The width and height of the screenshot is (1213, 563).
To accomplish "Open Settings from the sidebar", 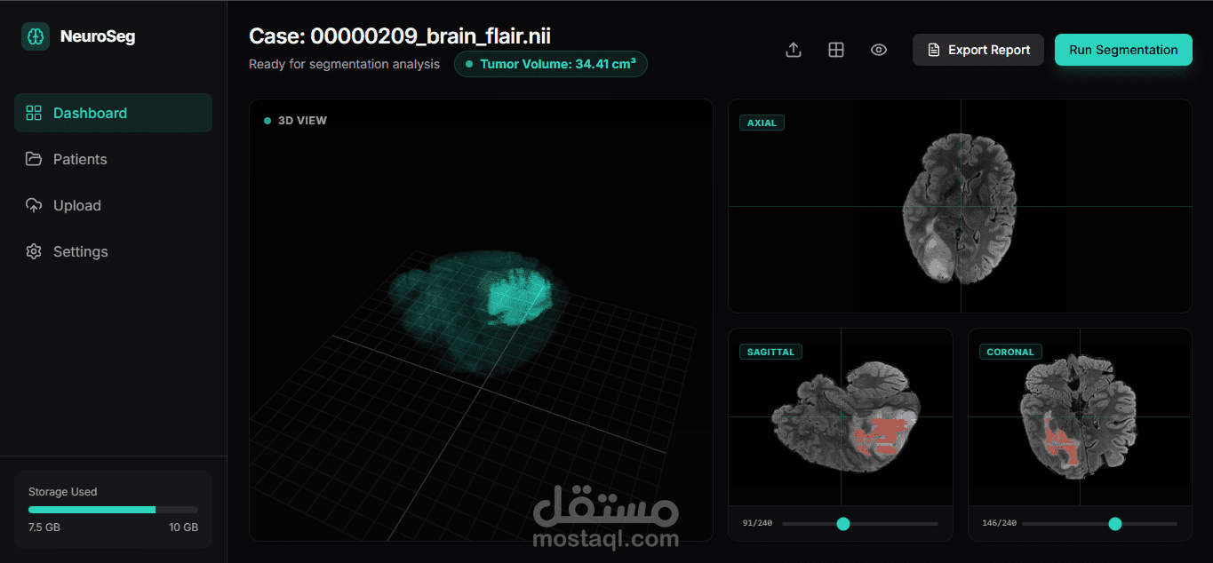I will pos(113,251).
